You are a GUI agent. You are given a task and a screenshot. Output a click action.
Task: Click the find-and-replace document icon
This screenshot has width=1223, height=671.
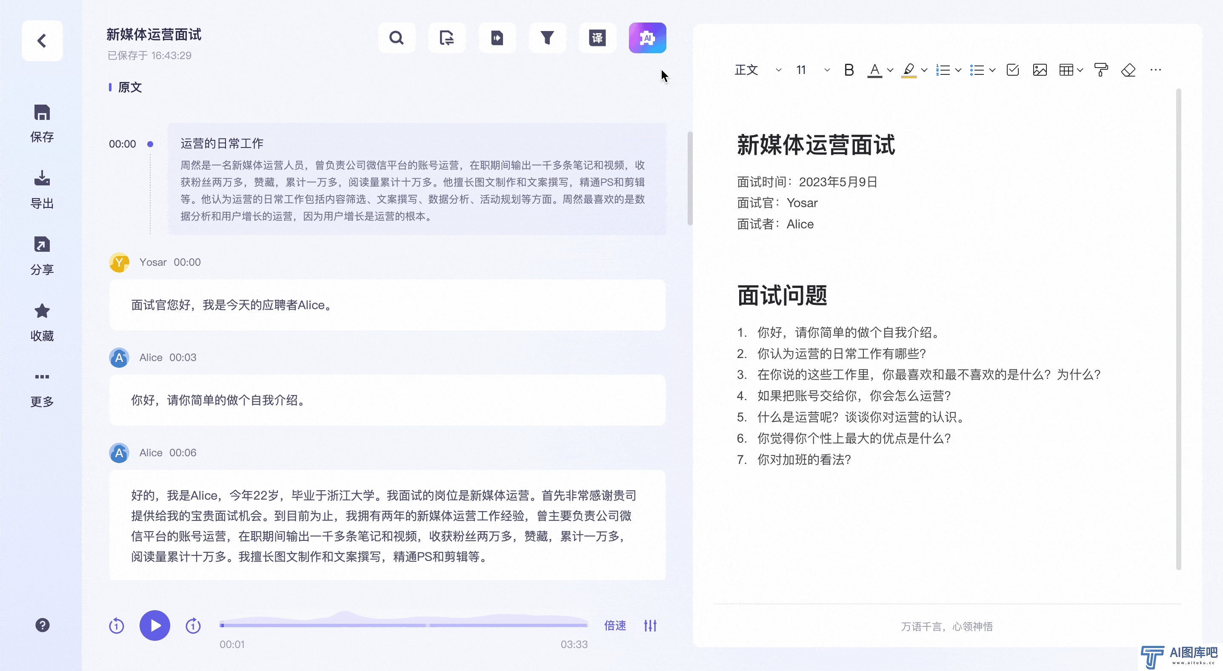click(446, 38)
